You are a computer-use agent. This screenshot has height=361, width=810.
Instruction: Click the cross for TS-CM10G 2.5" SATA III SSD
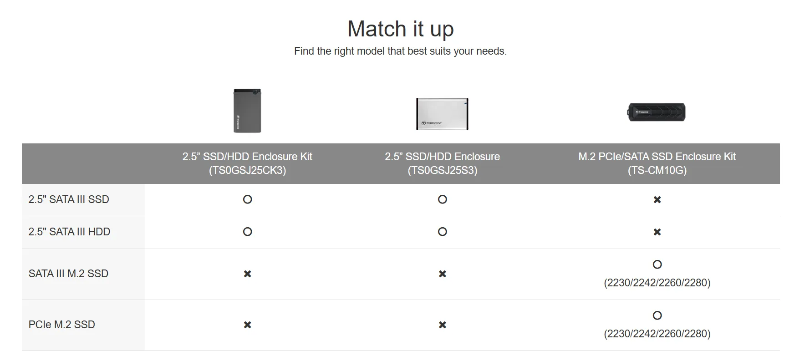[657, 200]
